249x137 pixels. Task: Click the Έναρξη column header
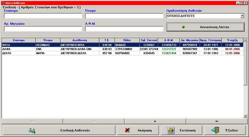pos(232,40)
